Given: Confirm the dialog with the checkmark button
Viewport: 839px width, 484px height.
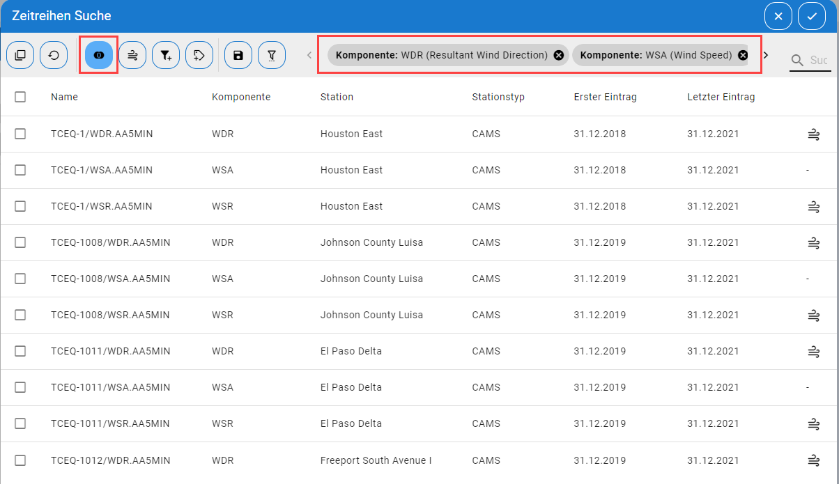Looking at the screenshot, I should click(x=812, y=16).
